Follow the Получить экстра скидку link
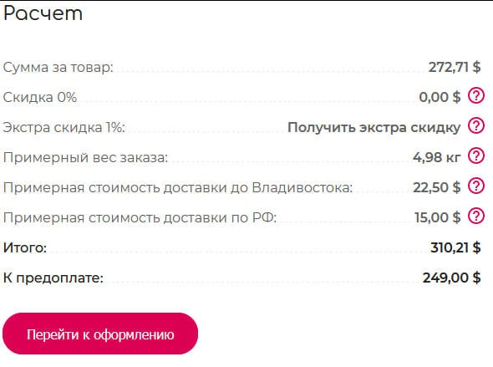The image size is (493, 367). 374,127
